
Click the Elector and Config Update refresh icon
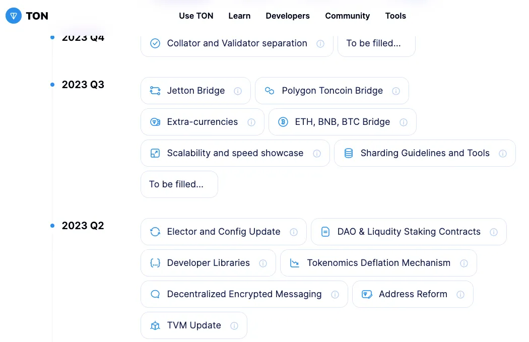(155, 232)
